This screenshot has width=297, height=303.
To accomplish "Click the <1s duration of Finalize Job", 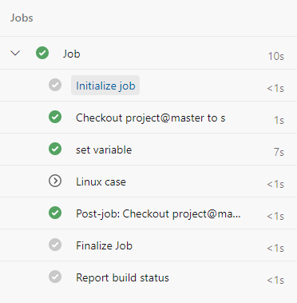I will [x=275, y=248].
